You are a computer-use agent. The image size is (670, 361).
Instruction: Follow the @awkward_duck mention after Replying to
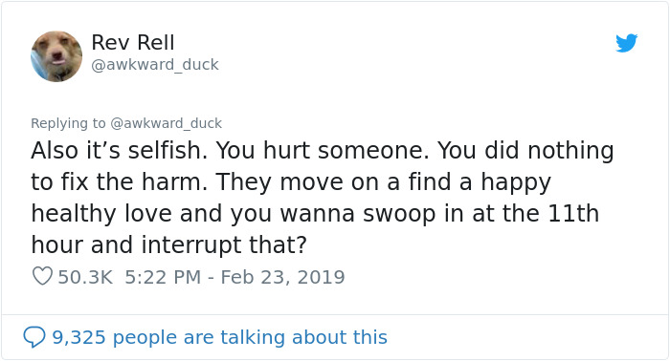coord(166,123)
